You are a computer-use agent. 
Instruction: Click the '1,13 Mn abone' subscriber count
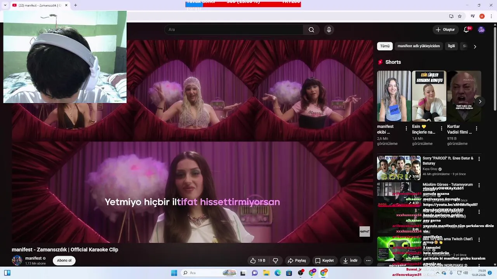[35, 263]
